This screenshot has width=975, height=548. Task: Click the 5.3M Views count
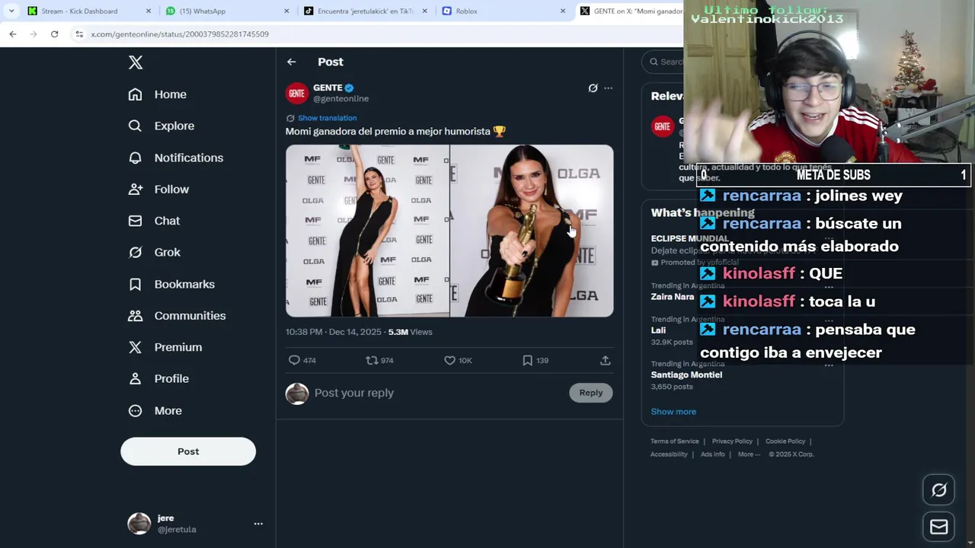tap(410, 332)
